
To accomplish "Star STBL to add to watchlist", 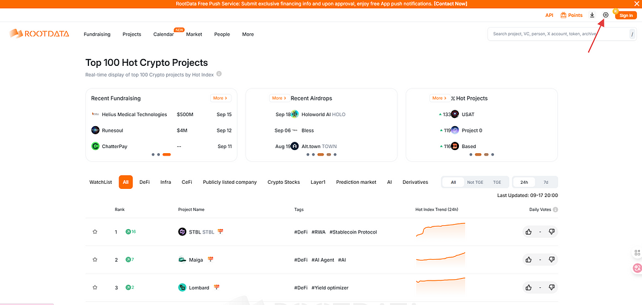I will [95, 232].
